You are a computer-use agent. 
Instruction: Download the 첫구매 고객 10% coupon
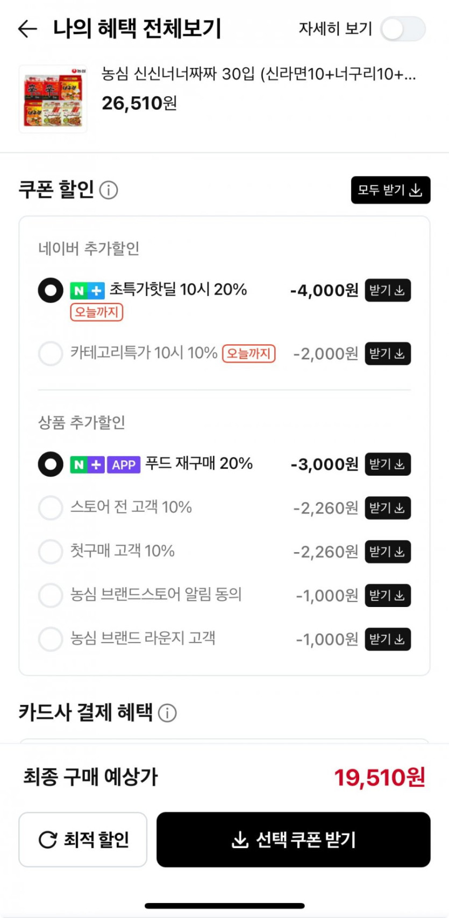click(x=388, y=552)
